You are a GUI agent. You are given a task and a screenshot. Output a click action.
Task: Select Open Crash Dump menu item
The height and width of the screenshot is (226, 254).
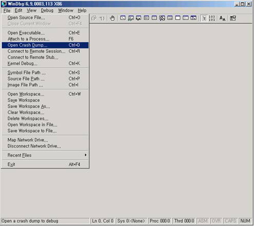(45, 45)
